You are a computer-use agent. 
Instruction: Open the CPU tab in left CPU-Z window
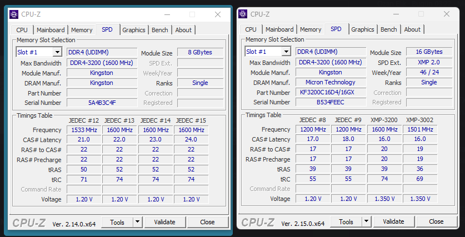coord(22,30)
